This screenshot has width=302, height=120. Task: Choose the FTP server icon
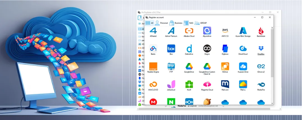pos(171,66)
